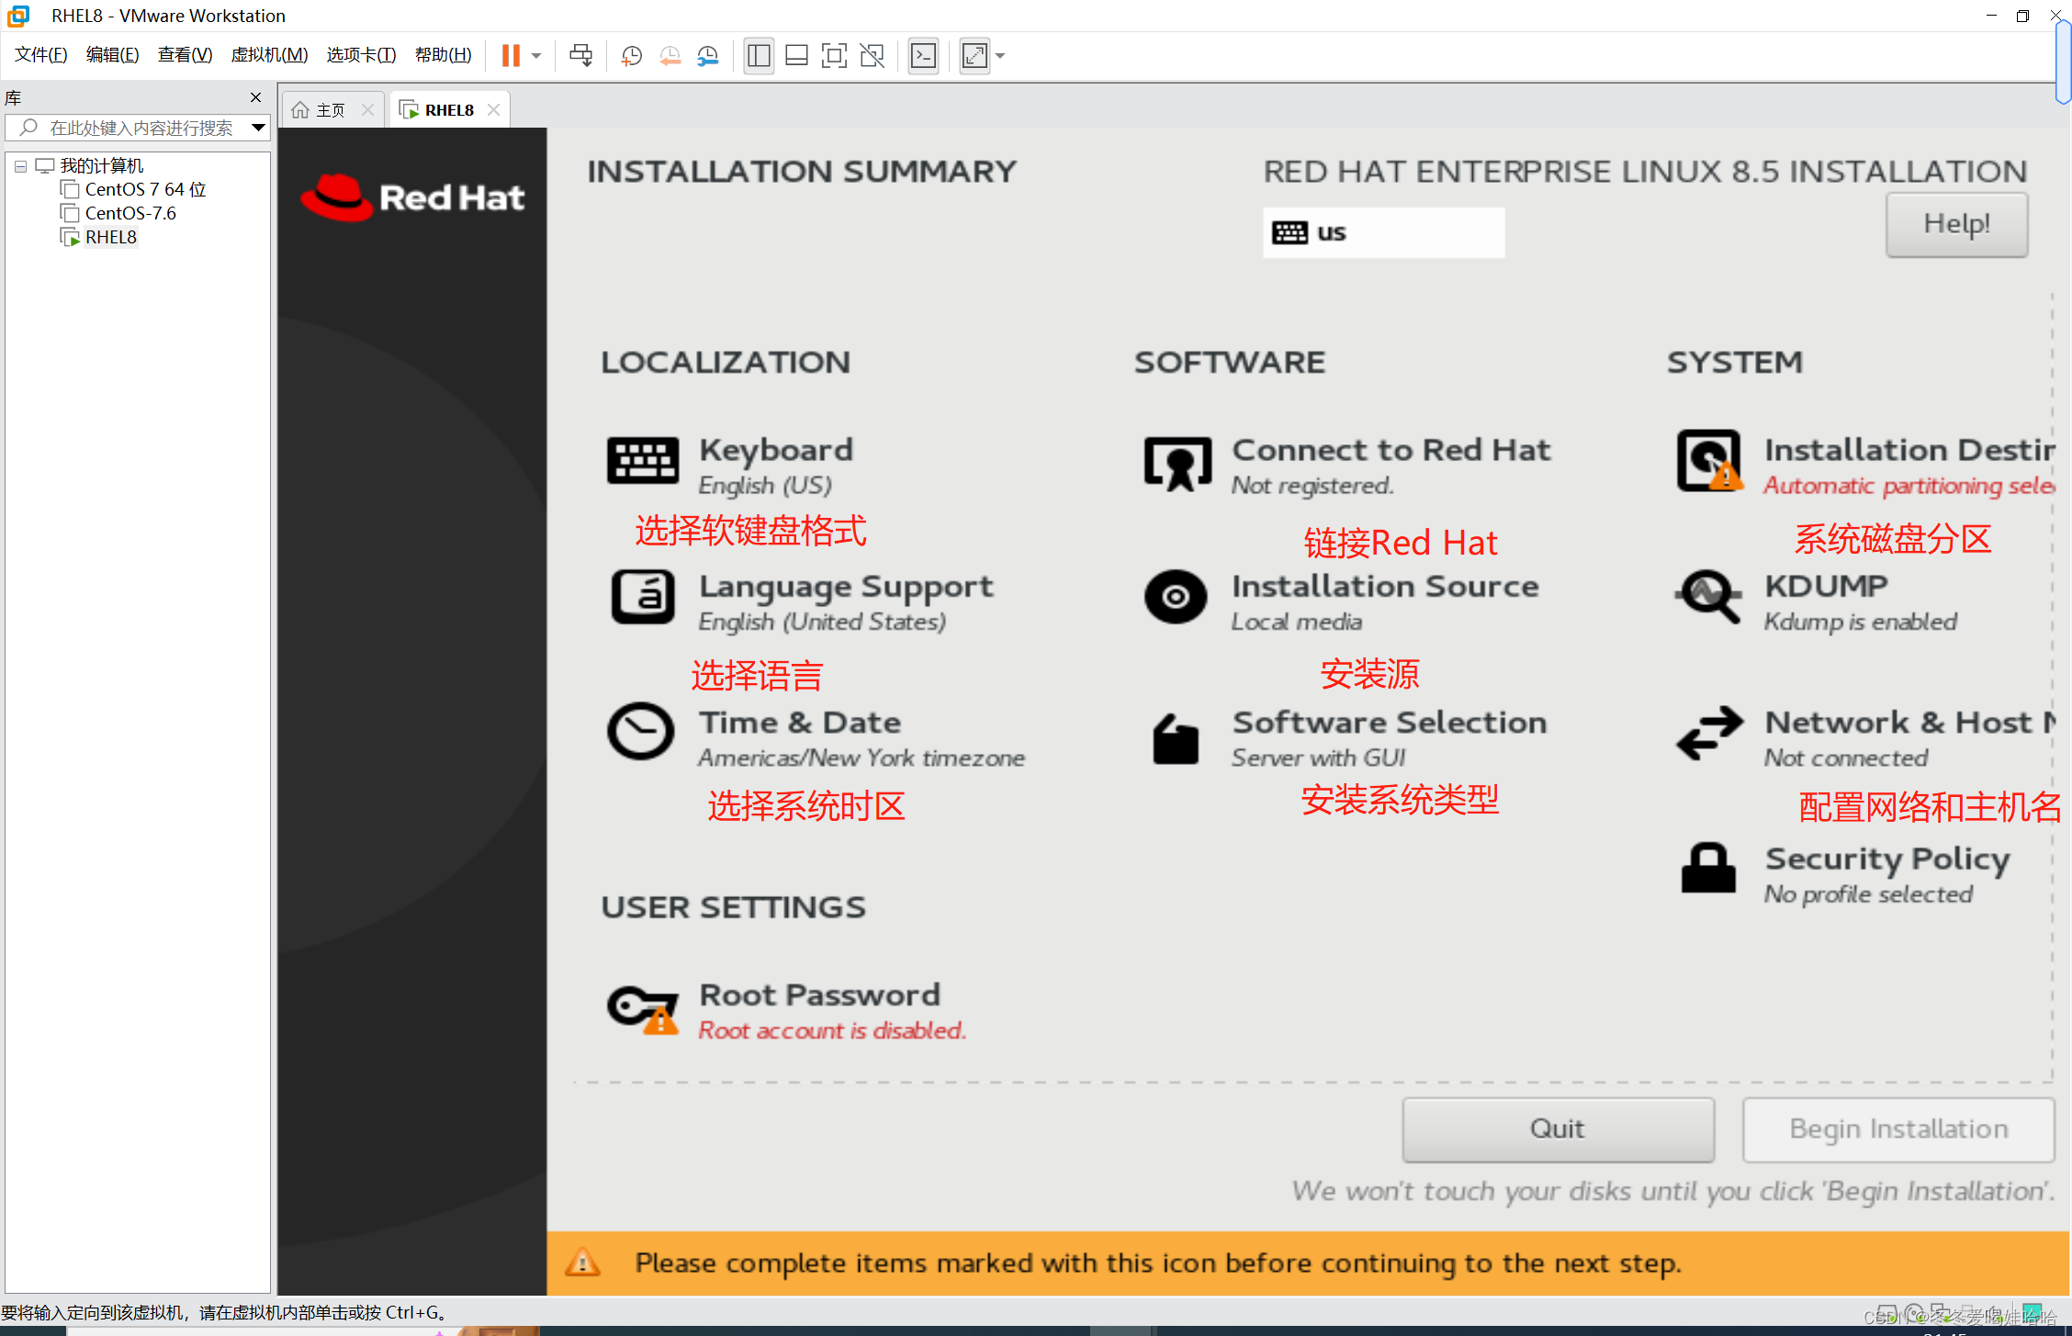Open library search filter dropdown arrow

258,128
